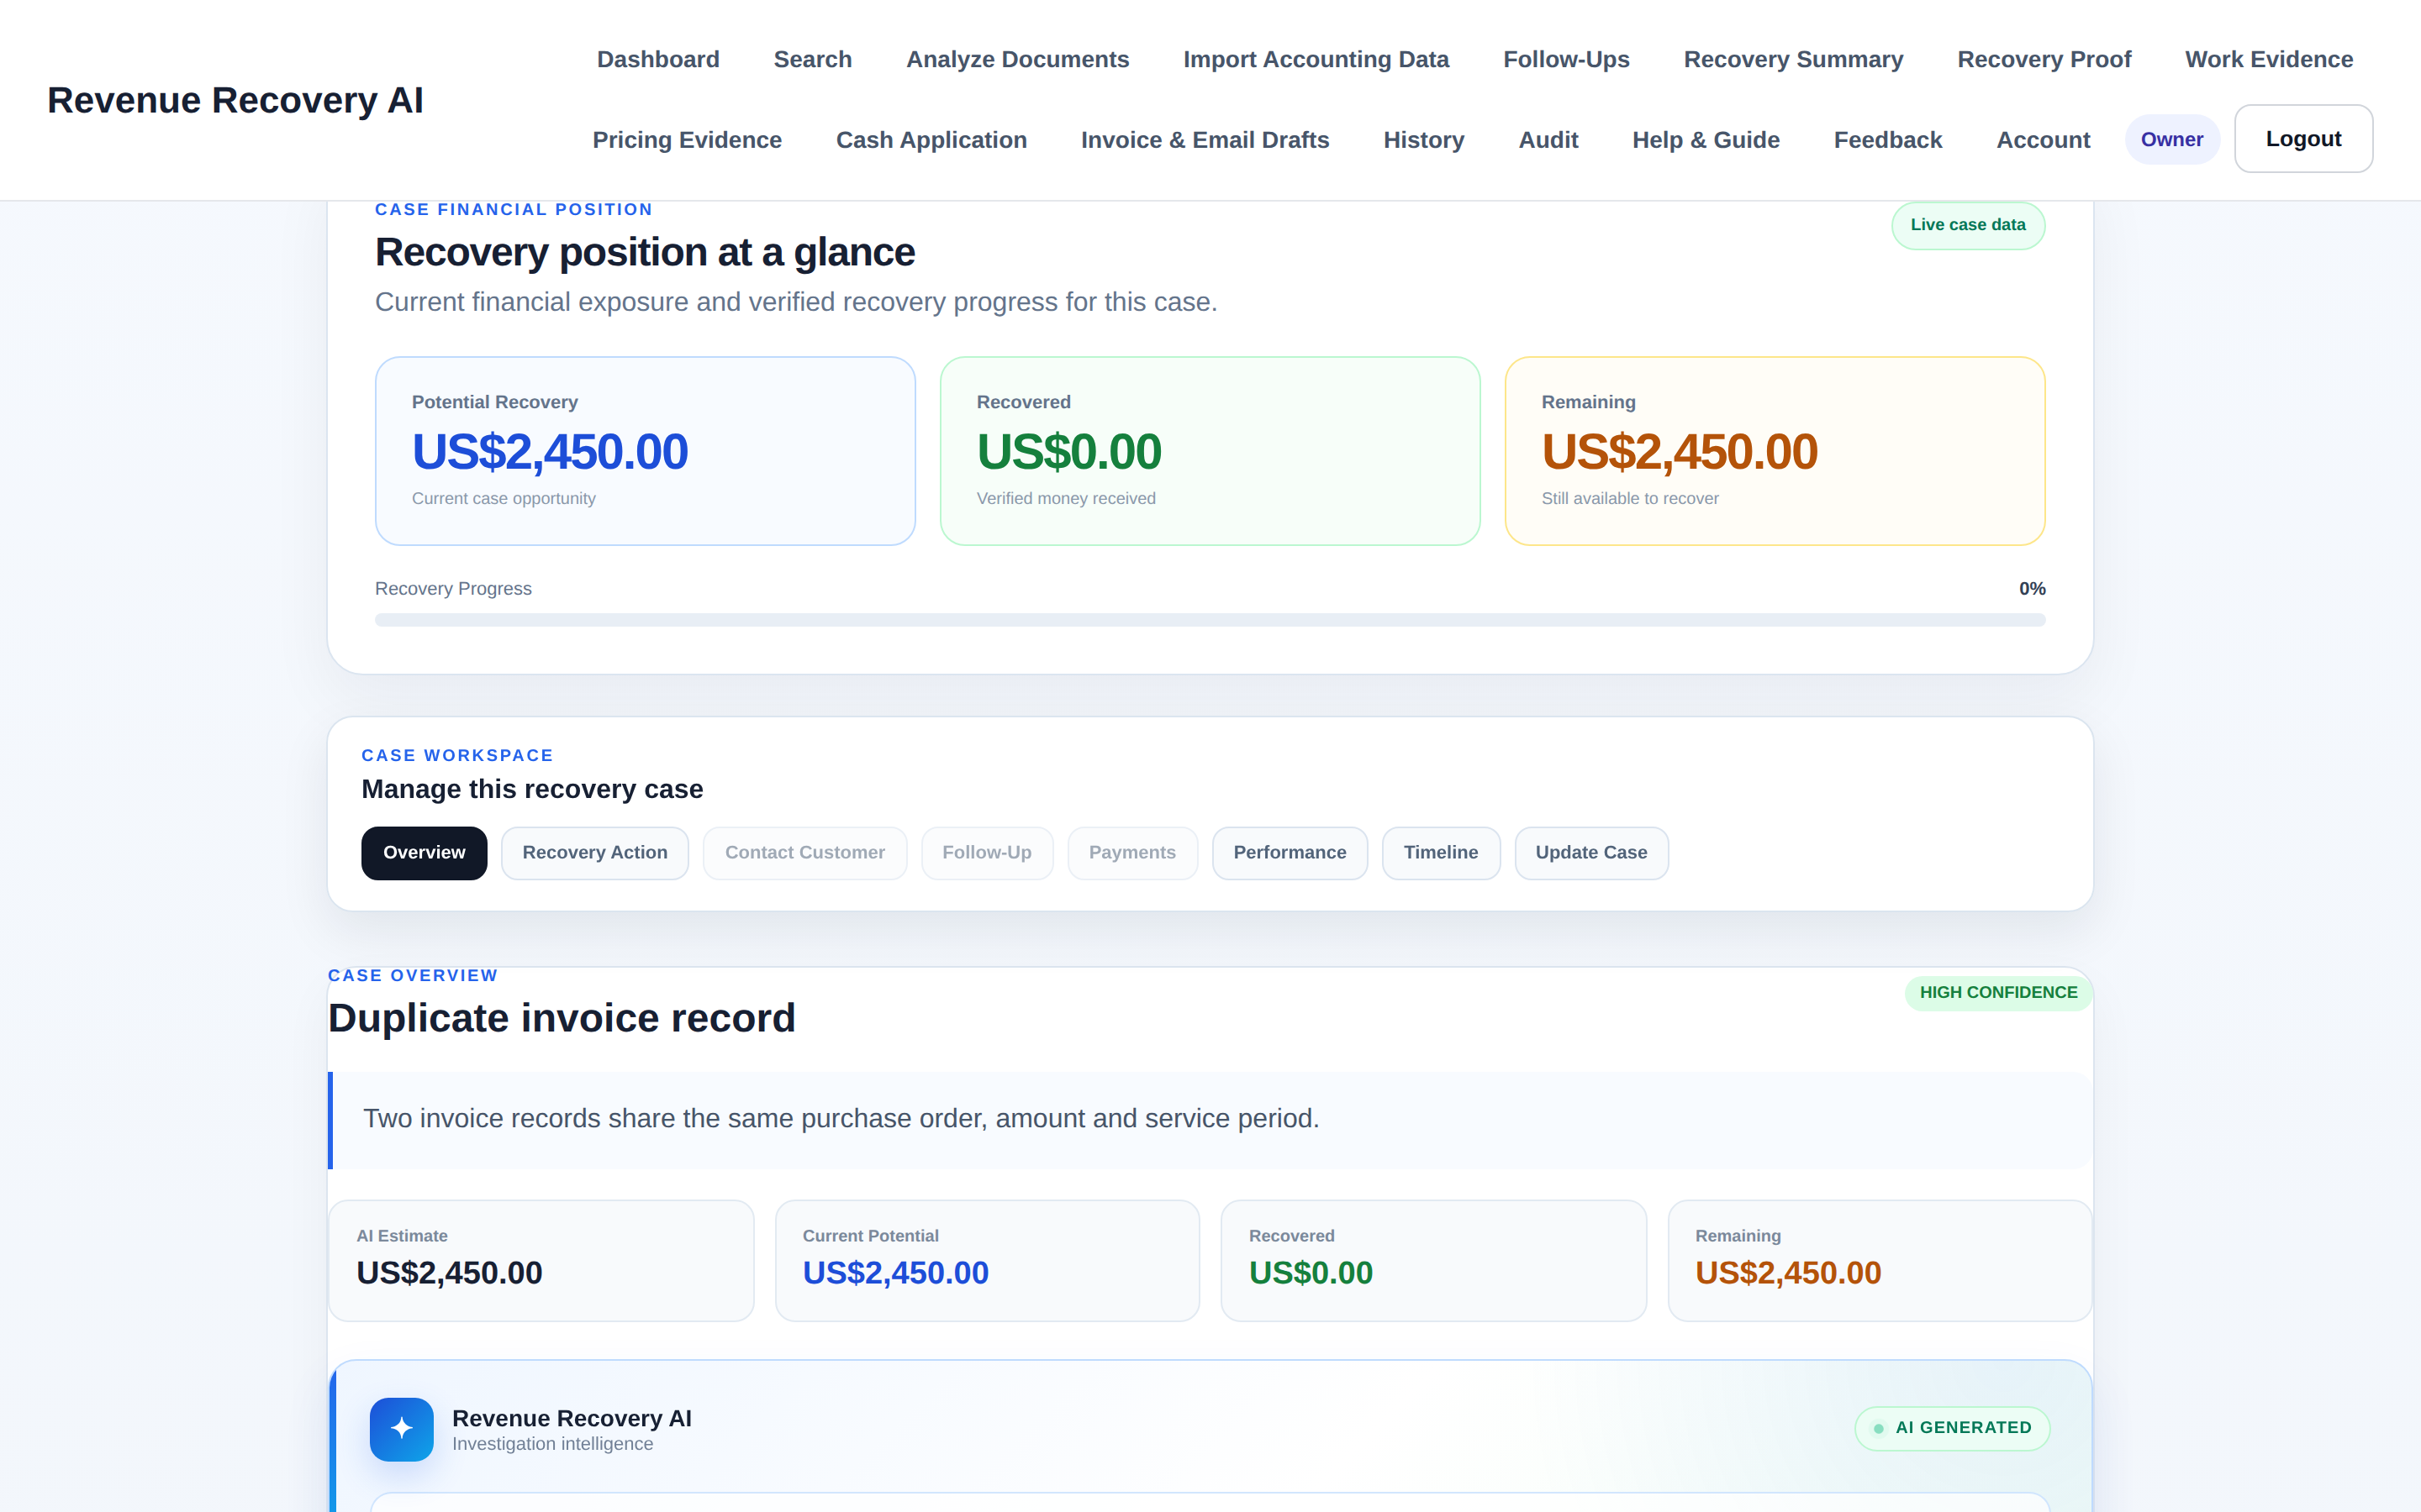
Task: Click the Recovery Progress bar
Action: (1210, 620)
